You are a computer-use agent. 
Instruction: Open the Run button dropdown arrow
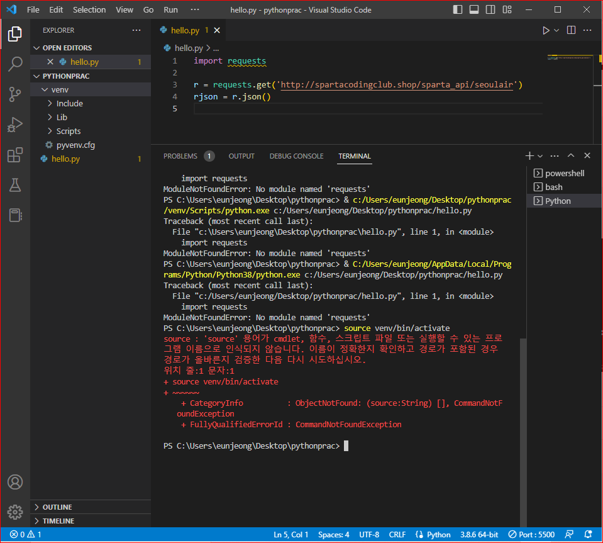tap(556, 30)
